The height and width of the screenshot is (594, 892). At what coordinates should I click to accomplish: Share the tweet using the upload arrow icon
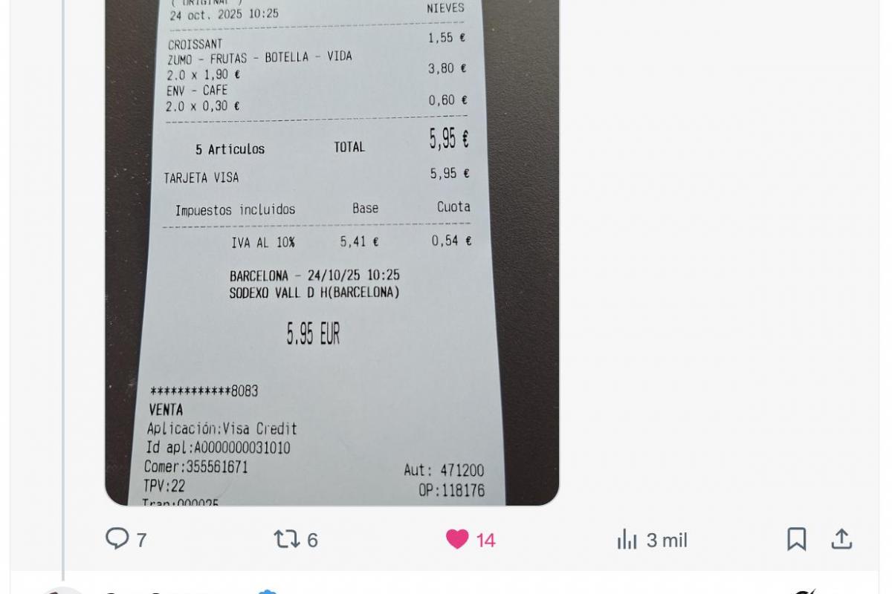pos(841,538)
